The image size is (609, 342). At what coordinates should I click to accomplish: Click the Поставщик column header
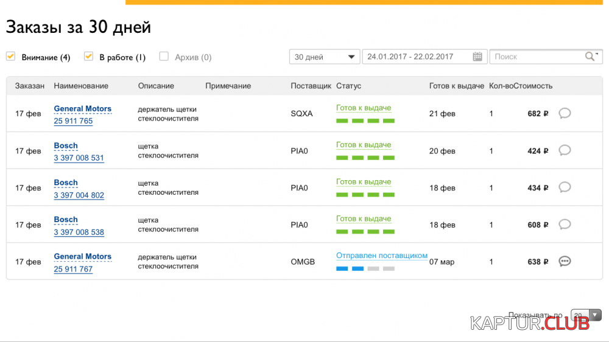point(311,86)
